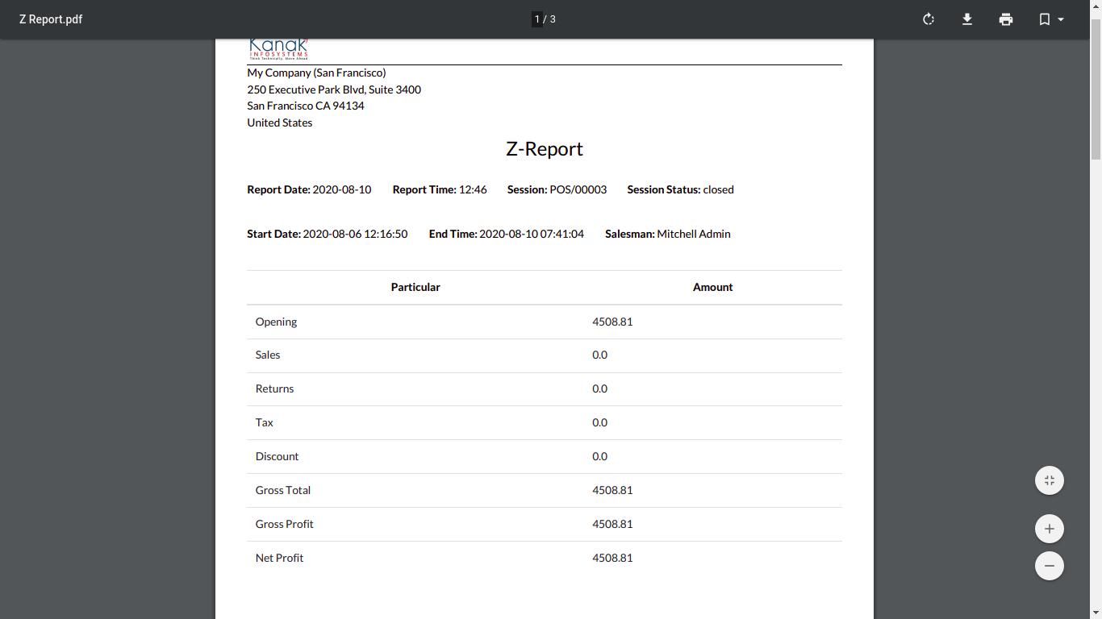Click the Discount amount 0.0
The width and height of the screenshot is (1102, 619).
tap(599, 456)
